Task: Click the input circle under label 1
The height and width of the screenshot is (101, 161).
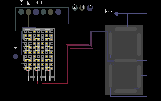Action: [x=58, y=12]
